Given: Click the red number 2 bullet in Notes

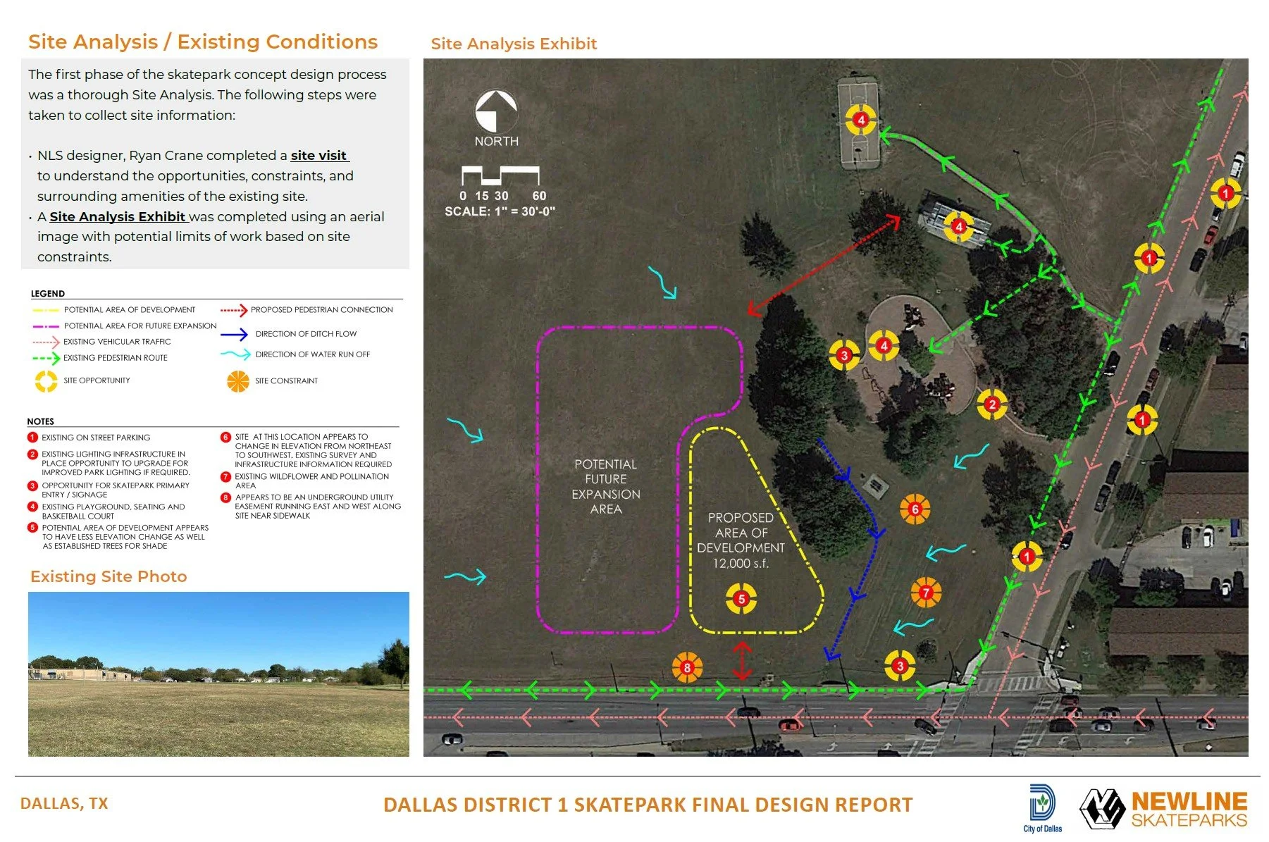Looking at the screenshot, I should tap(32, 454).
